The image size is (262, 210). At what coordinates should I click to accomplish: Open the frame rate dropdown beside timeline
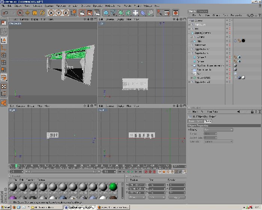click(179, 166)
